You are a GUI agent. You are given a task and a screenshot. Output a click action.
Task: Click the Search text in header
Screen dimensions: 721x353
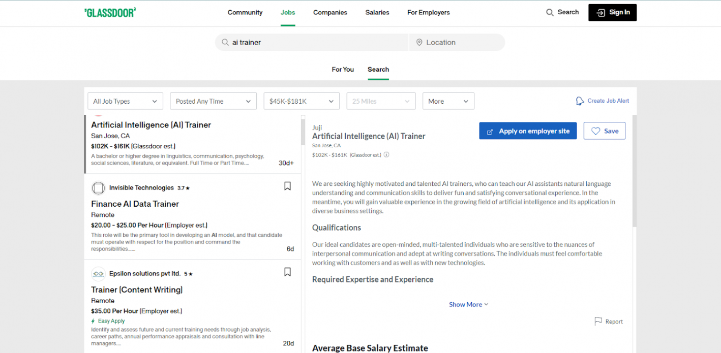point(568,12)
